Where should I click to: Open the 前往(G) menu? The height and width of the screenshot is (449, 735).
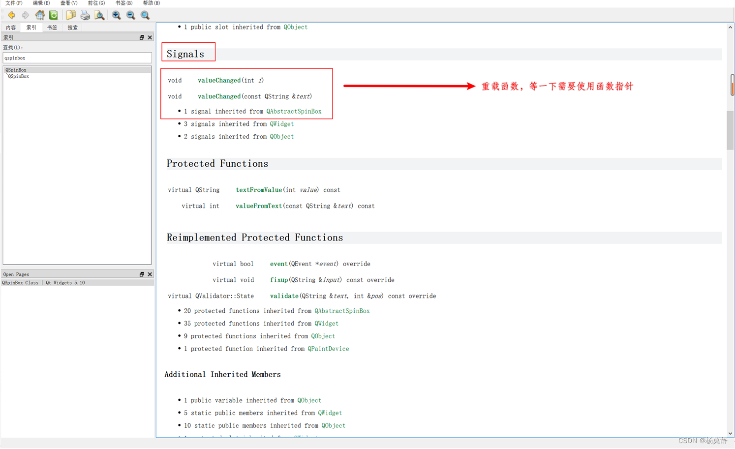click(96, 3)
